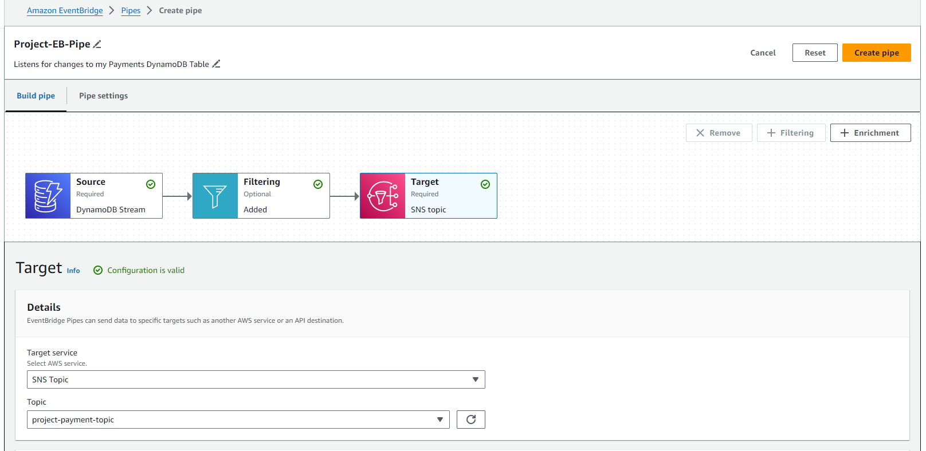
Task: Click the Cancel button
Action: pos(763,53)
